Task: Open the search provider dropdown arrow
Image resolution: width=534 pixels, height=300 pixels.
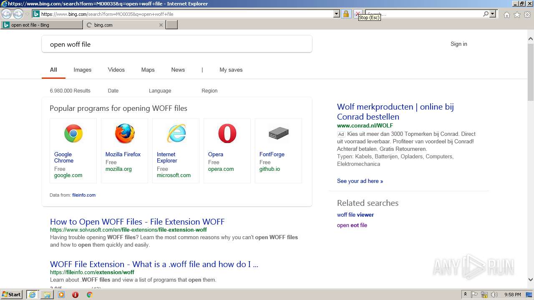Action: point(493,14)
